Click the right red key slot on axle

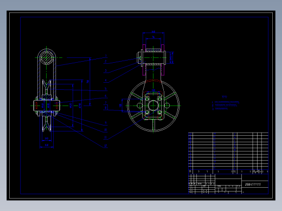[x=56, y=105]
